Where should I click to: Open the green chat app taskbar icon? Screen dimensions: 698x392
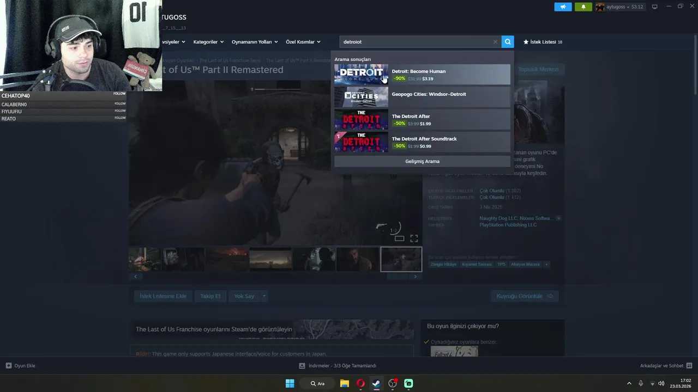(x=408, y=383)
